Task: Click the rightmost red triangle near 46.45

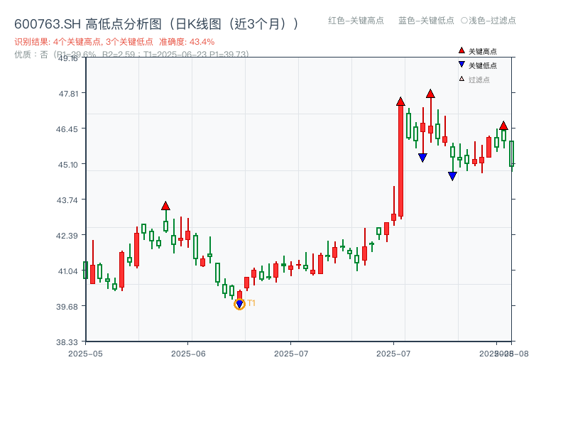Action: tap(503, 124)
